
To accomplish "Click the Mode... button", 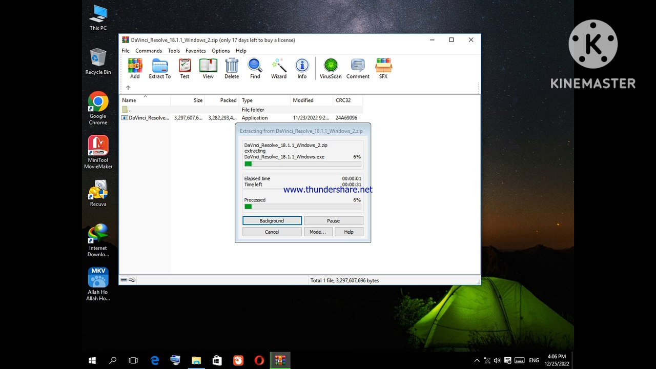I will point(318,232).
